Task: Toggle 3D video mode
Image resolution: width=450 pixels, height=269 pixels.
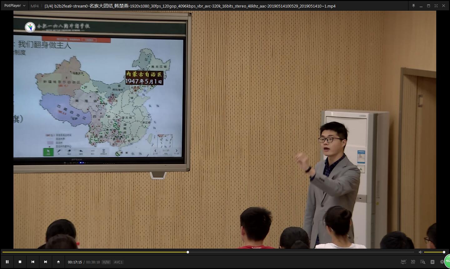Action: [413, 262]
